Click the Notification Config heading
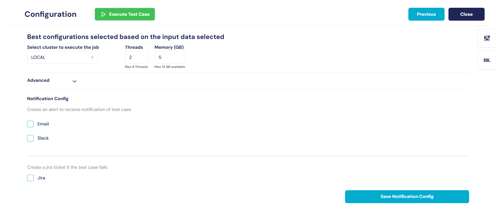 48,99
